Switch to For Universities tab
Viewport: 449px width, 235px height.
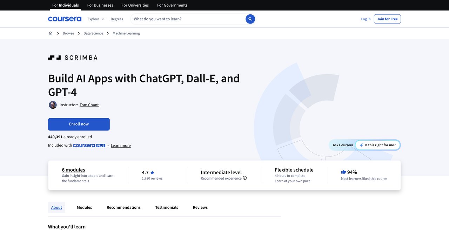(x=135, y=5)
